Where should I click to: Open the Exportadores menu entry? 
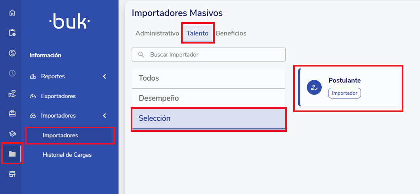(x=58, y=96)
